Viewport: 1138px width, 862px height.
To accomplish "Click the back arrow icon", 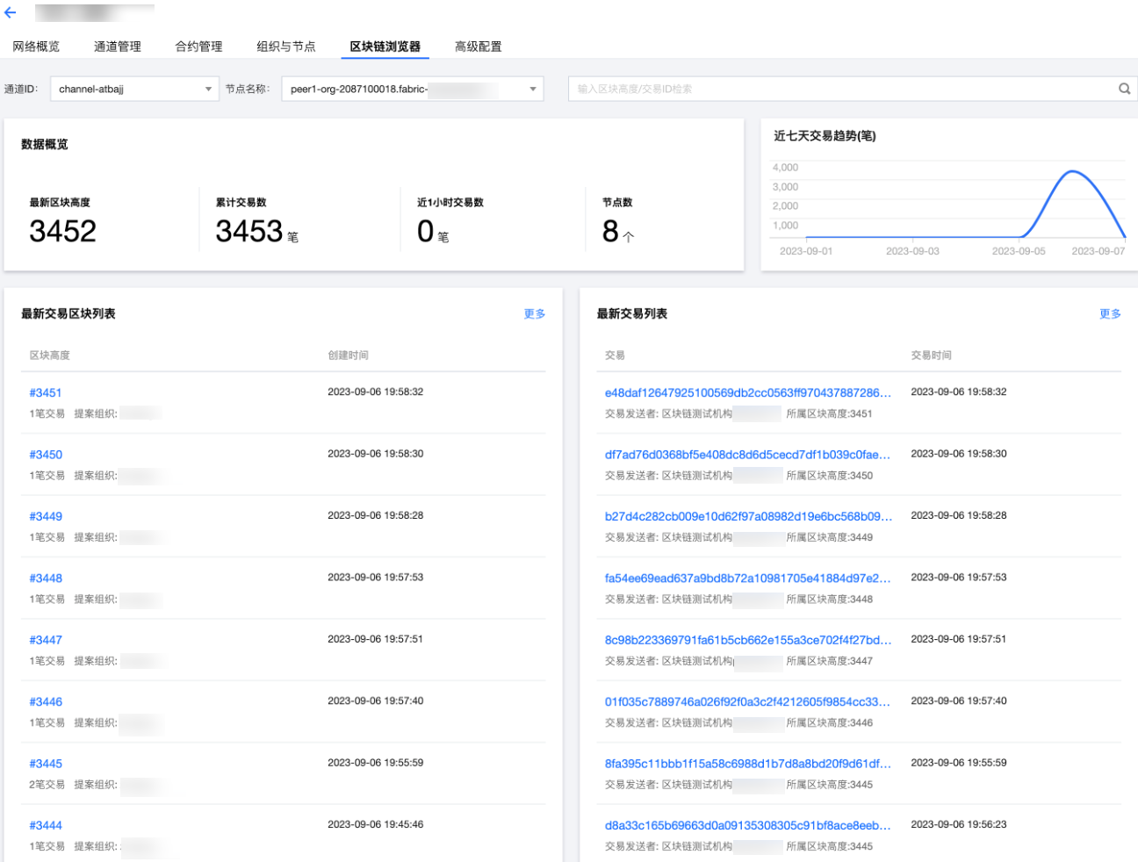I will (11, 13).
